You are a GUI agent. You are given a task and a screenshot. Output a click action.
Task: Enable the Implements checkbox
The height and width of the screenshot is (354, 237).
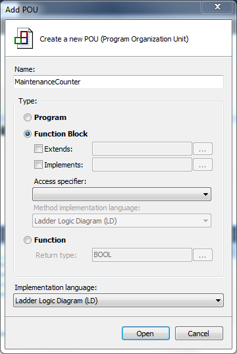point(38,165)
